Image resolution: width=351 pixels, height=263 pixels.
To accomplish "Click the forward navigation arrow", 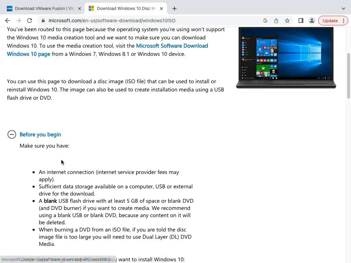I will (19, 21).
